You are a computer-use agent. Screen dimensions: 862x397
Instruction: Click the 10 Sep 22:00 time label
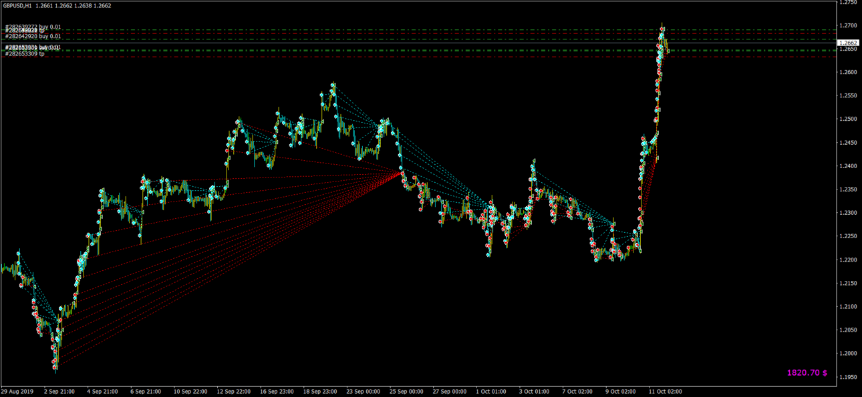point(190,392)
